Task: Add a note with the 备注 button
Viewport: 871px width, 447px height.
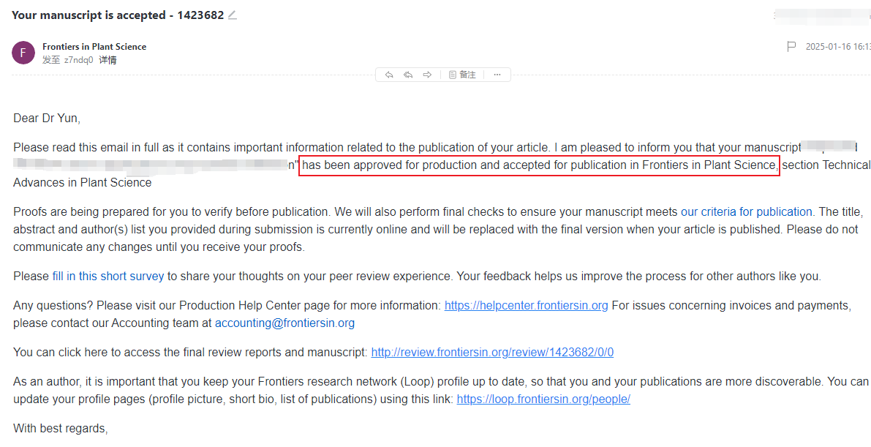Action: click(462, 75)
